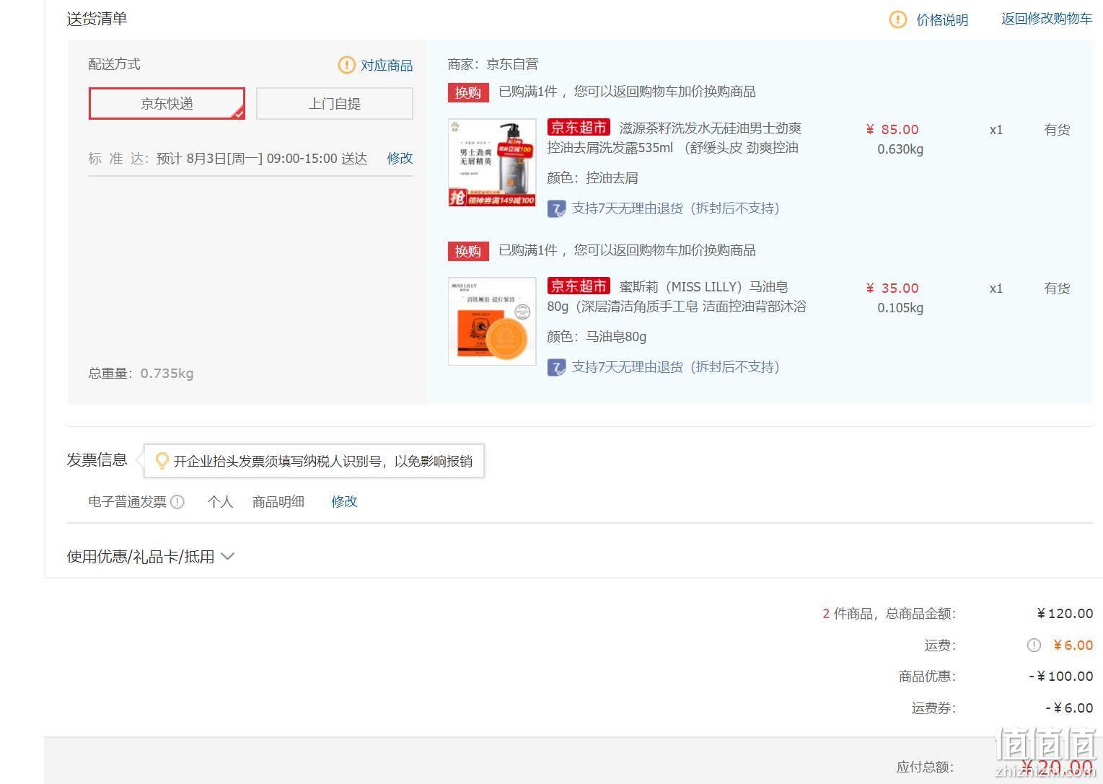1103x784 pixels.
Task: Open the 价格说明 link
Action: click(x=942, y=20)
